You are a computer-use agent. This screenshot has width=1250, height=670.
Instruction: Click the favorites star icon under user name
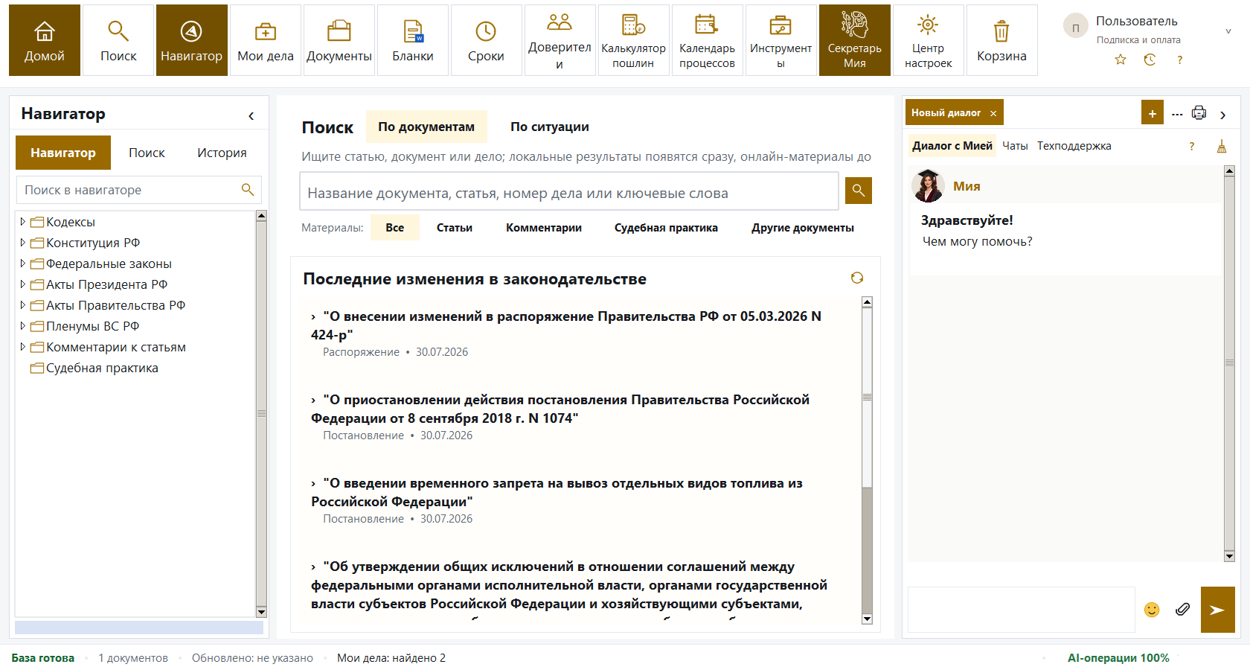pos(1121,60)
